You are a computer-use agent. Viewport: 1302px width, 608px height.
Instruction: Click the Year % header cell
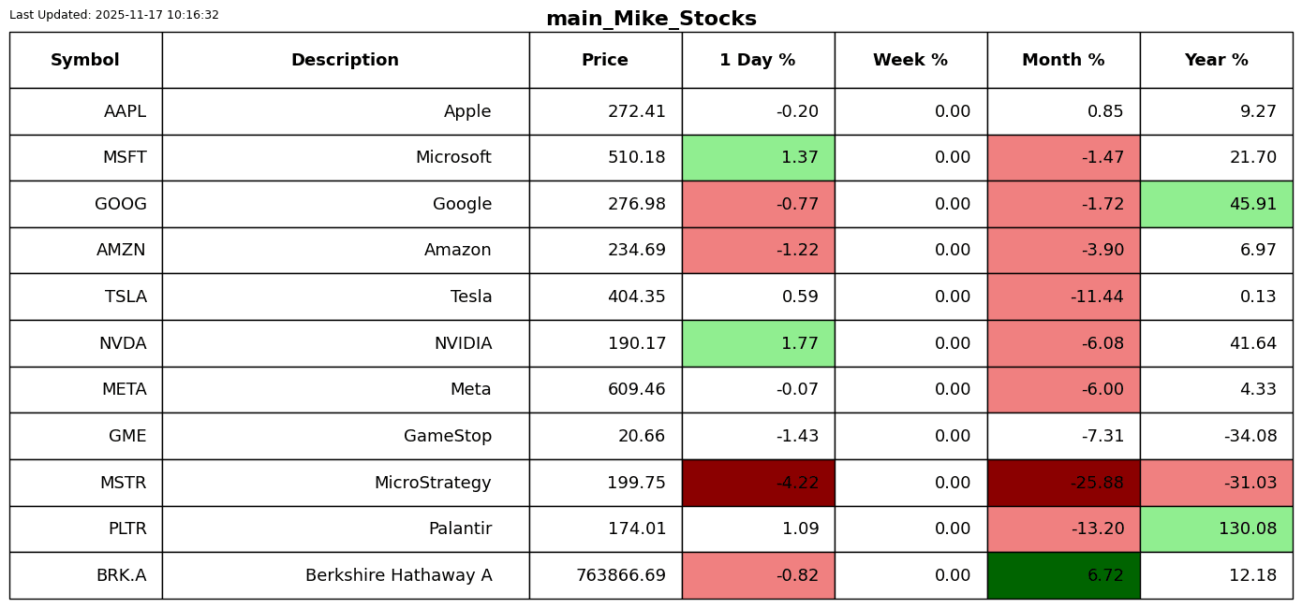click(x=1216, y=60)
